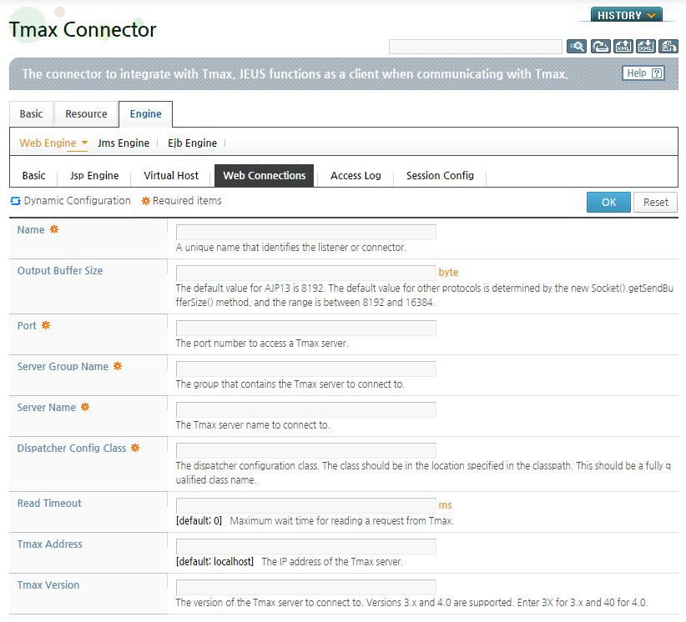Click the Tmax Address input field

click(x=305, y=546)
